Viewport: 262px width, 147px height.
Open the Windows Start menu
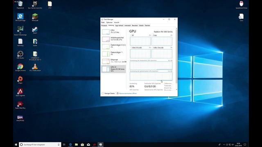(x=16, y=145)
